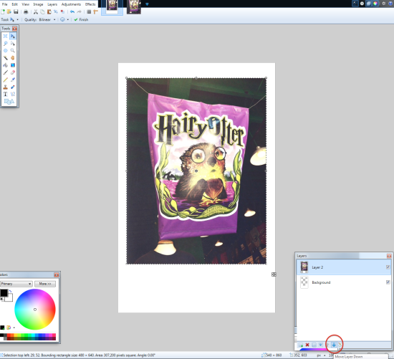
Task: Open the Layers menu
Action: click(52, 4)
